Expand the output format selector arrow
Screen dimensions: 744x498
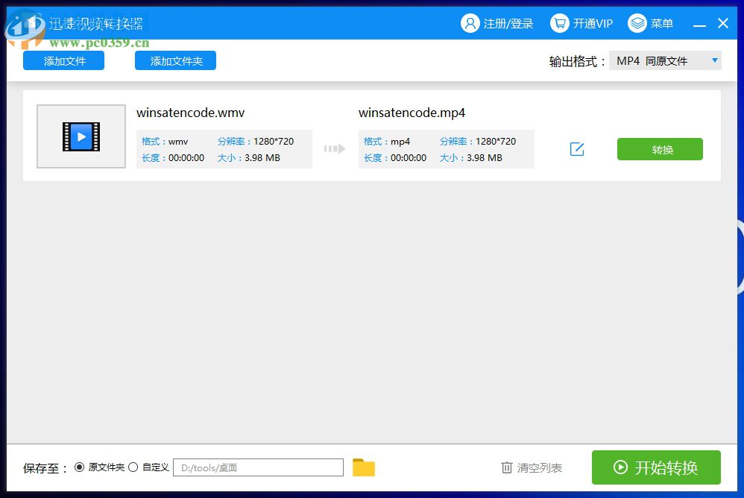(x=713, y=60)
